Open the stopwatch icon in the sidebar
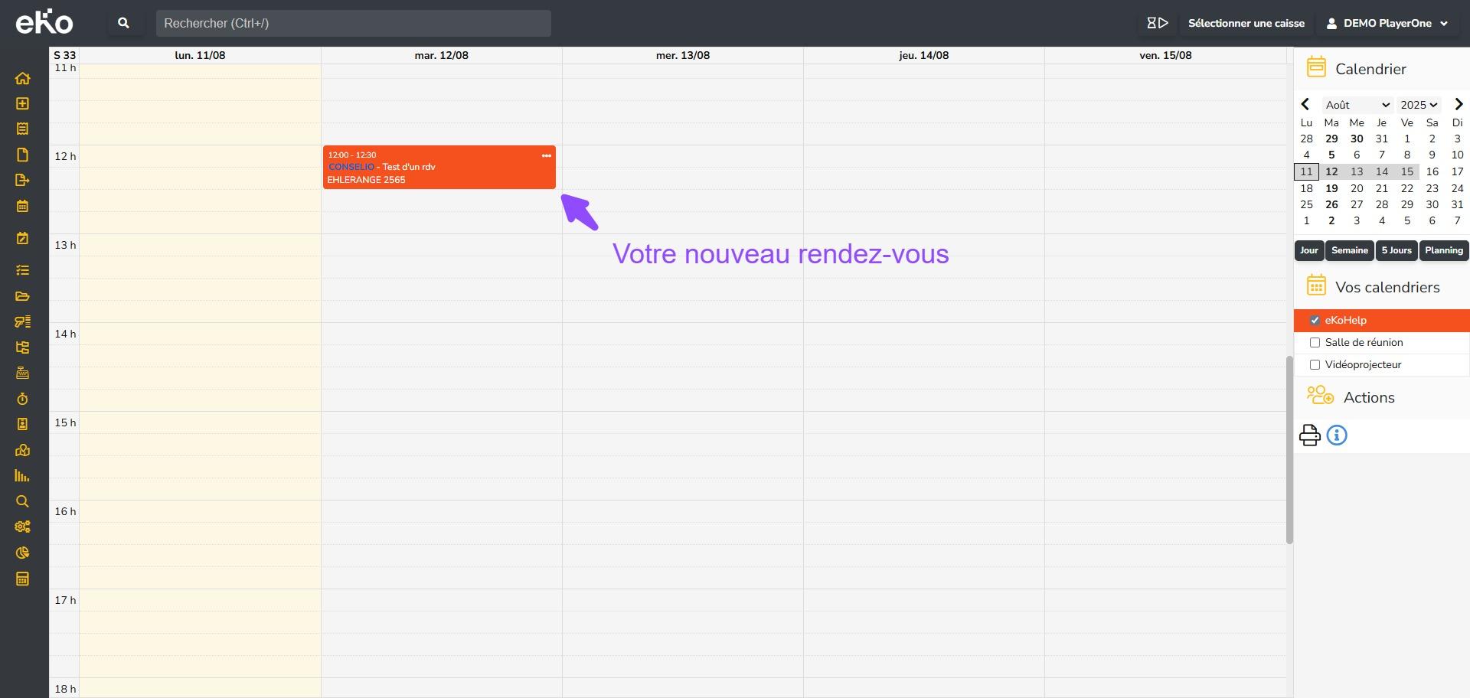Image resolution: width=1470 pixels, height=698 pixels. (x=22, y=399)
